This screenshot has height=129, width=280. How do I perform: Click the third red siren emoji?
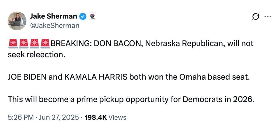[x=34, y=44]
